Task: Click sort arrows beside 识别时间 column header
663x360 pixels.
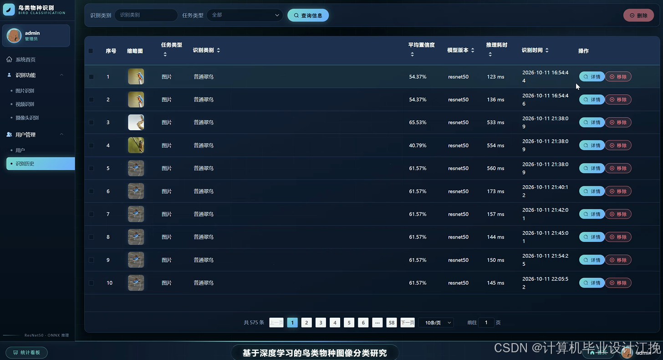Action: point(547,51)
